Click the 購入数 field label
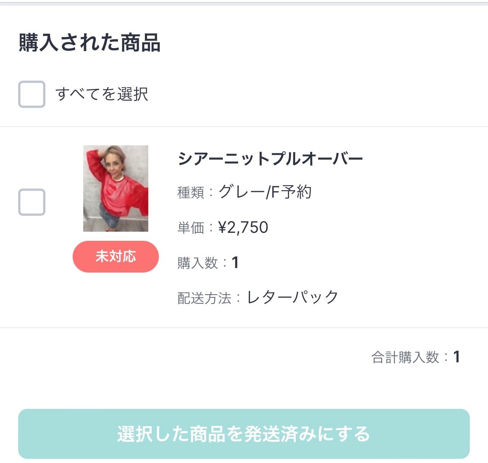Viewport: 488px width, 463px height. (197, 263)
